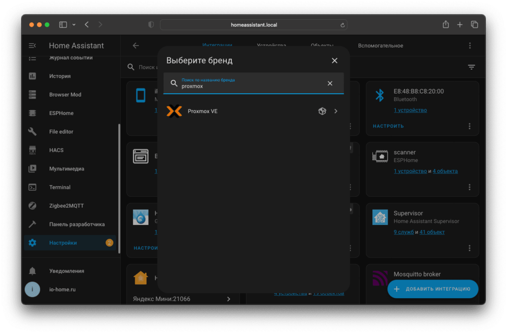Collapse the Home Assistant sidebar menu
Image resolution: width=507 pixels, height=333 pixels.
coord(32,46)
